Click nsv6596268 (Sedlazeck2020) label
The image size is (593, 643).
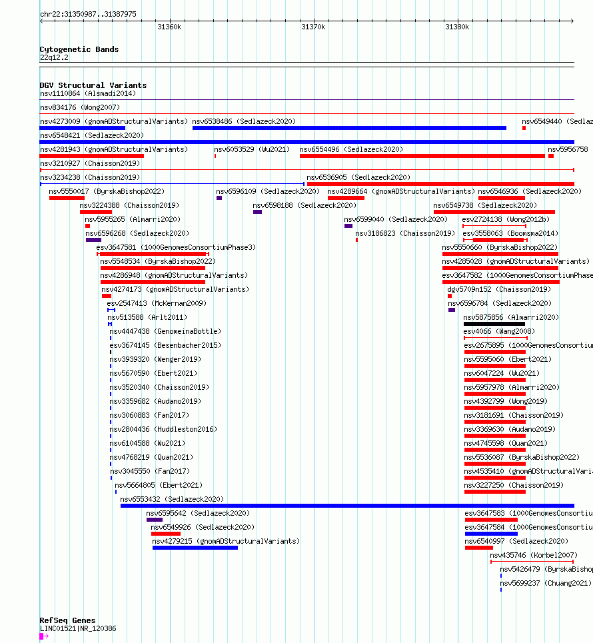[x=137, y=233]
